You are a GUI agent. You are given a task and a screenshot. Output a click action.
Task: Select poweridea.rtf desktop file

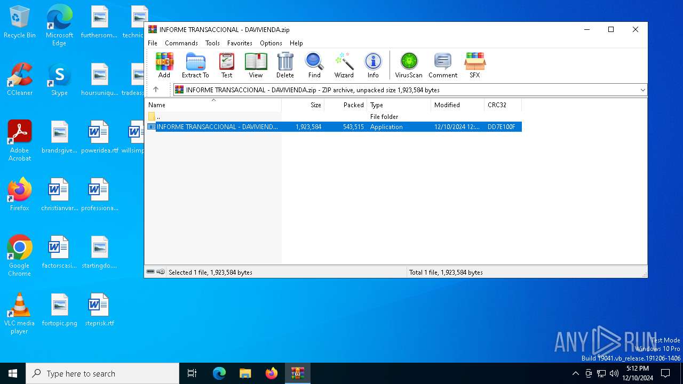99,137
